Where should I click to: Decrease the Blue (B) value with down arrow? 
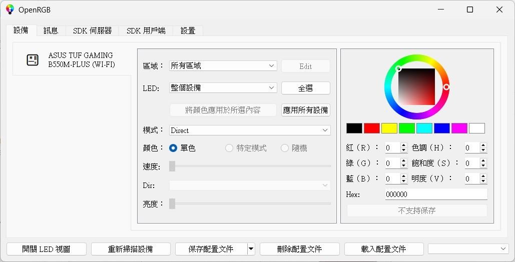404,181
